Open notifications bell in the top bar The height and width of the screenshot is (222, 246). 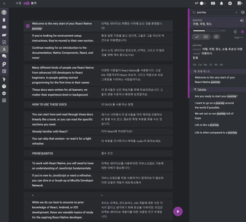221,3
